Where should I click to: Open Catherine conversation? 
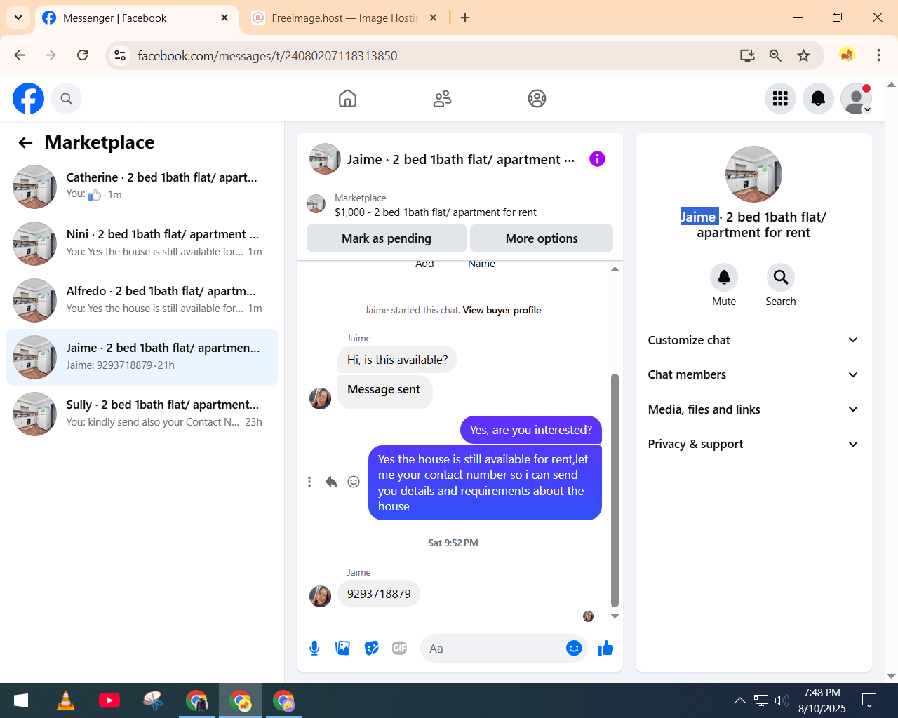pos(142,187)
